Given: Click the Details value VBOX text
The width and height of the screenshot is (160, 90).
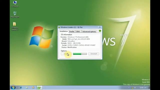Looking at the screenshot, I should [74, 43].
